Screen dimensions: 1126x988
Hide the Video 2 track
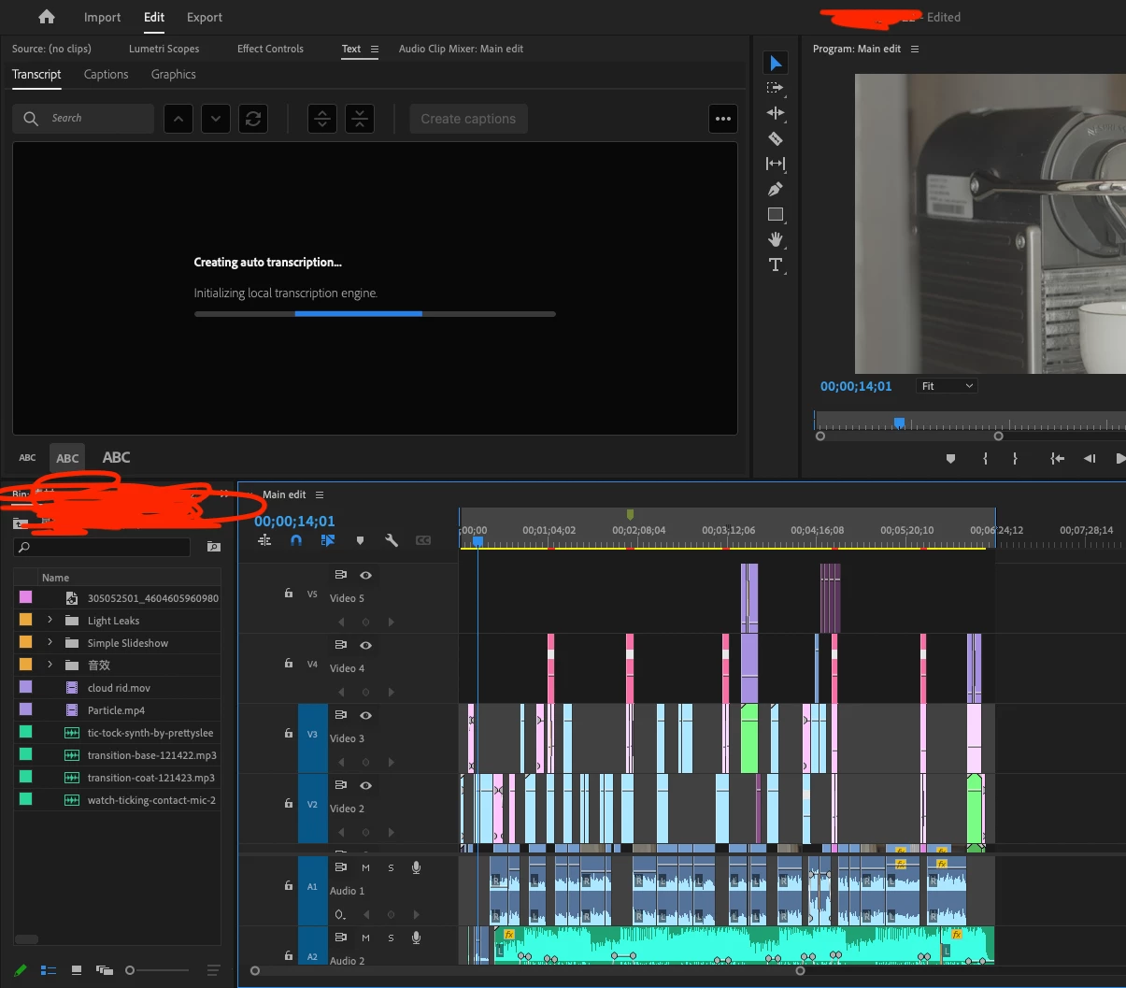pos(365,785)
